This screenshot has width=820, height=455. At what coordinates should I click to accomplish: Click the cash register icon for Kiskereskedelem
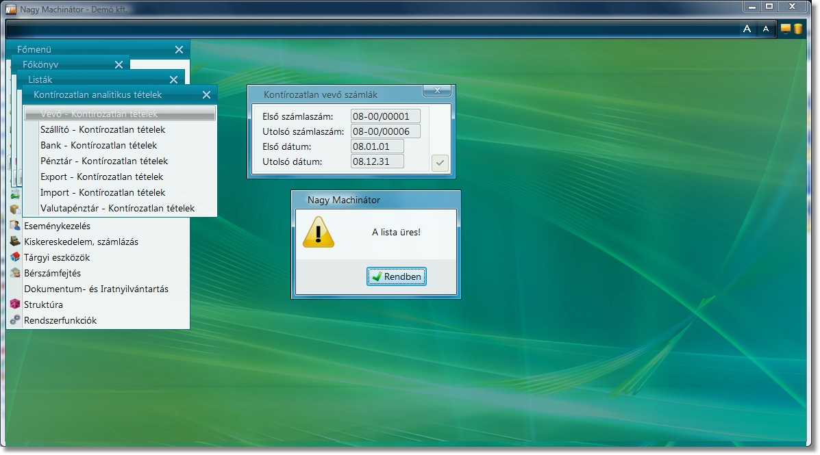[x=15, y=242]
